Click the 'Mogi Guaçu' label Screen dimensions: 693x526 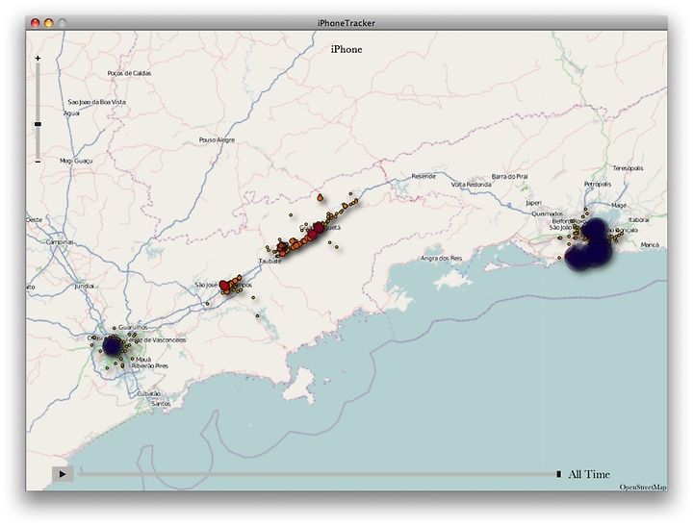pos(76,162)
